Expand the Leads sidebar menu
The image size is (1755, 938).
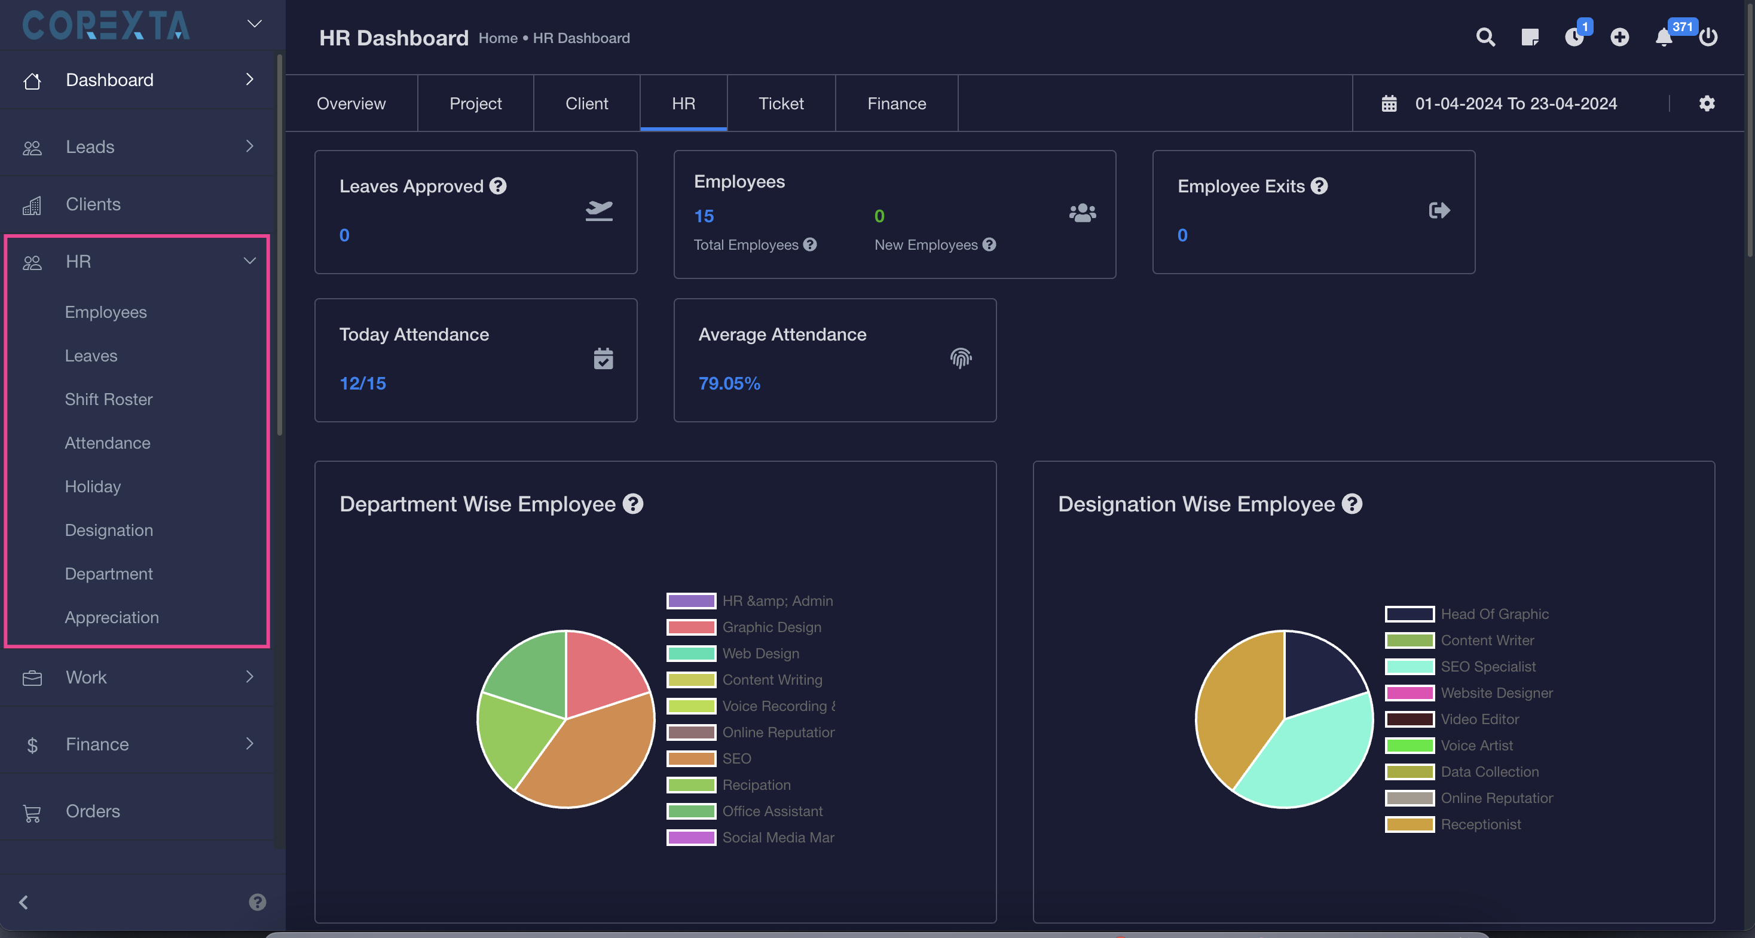click(x=249, y=146)
